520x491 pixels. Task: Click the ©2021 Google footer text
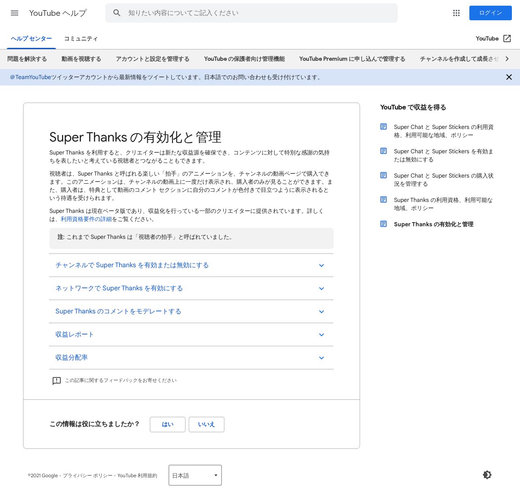coord(43,476)
